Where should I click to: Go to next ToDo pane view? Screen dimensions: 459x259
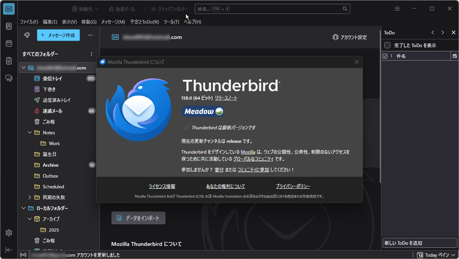(x=443, y=32)
